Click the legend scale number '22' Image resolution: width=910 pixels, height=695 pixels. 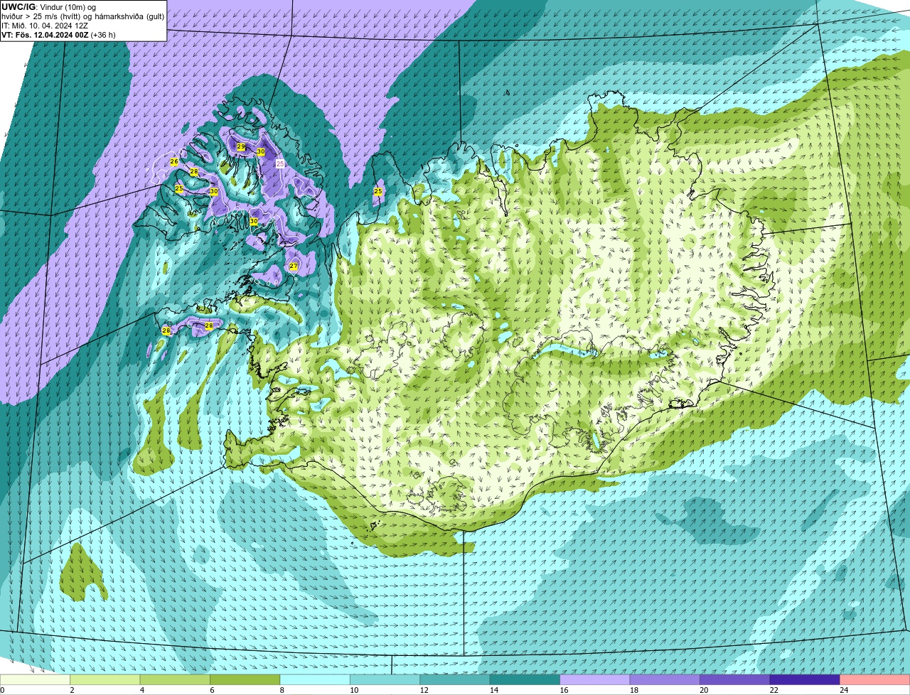coord(773,690)
